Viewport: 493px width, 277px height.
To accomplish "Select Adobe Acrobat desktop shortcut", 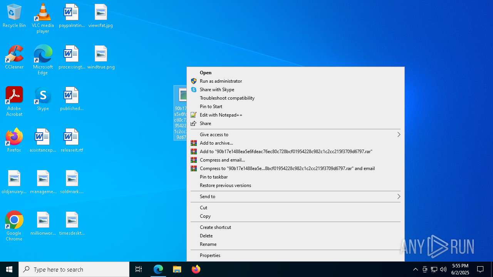I will point(14,102).
